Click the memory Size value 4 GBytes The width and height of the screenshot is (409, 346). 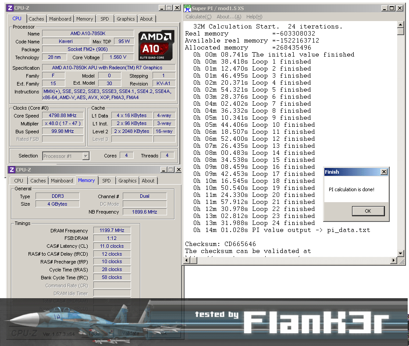click(x=58, y=204)
